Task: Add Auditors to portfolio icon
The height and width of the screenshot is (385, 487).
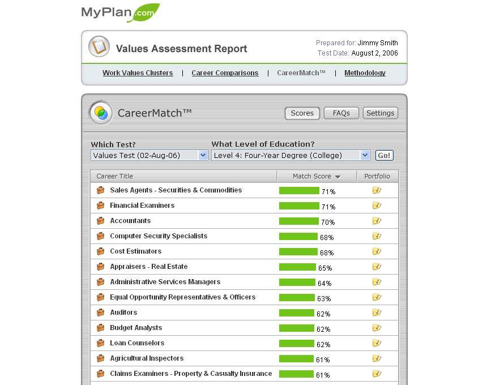Action: [x=377, y=313]
